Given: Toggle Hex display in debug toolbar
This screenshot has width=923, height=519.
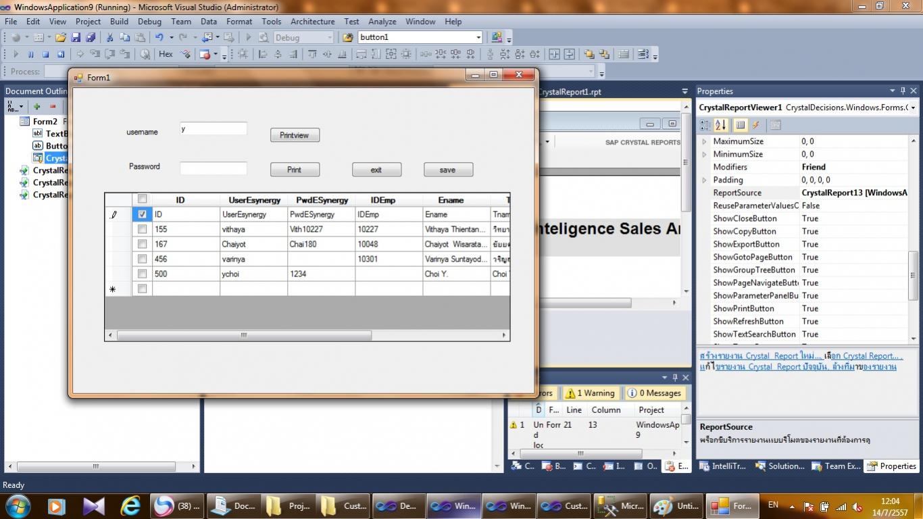Looking at the screenshot, I should 166,55.
